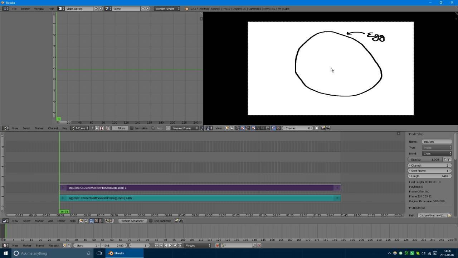458x258 pixels.
Task: Open the AV-sync dropdown
Action: [x=198, y=245]
